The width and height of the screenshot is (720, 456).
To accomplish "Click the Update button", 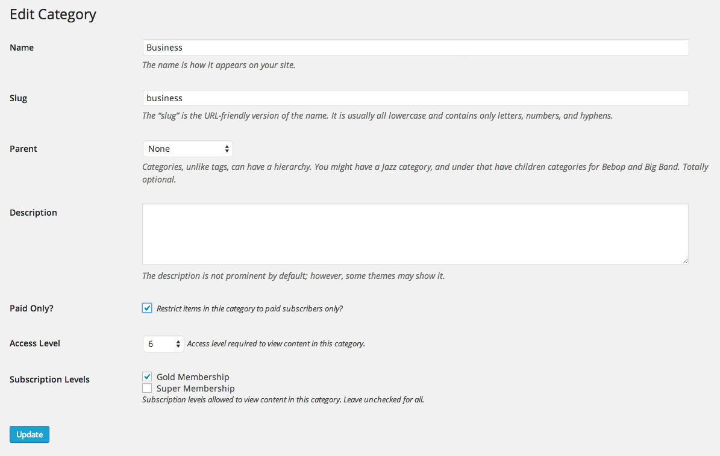I will point(30,434).
